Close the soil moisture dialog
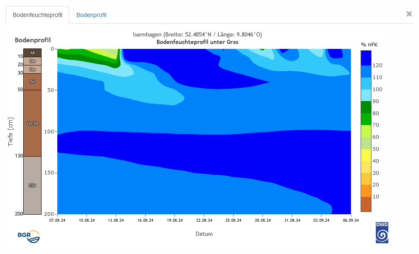 (409, 14)
